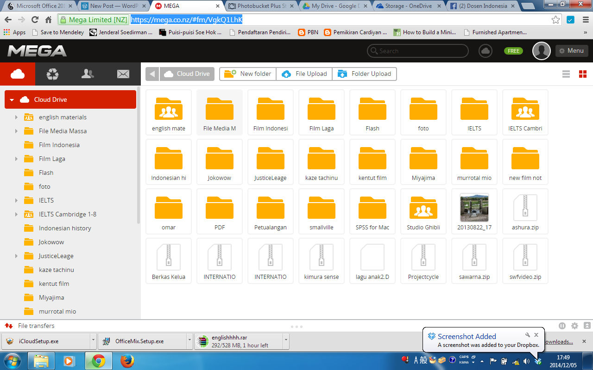This screenshot has width=593, height=370.
Task: Click the back arrow beside Cloud Drive
Action: (x=152, y=74)
